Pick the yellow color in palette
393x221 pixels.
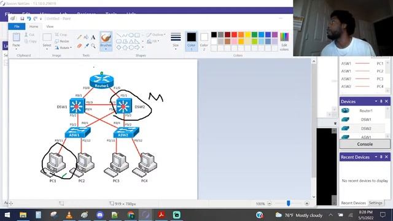tap(247, 34)
